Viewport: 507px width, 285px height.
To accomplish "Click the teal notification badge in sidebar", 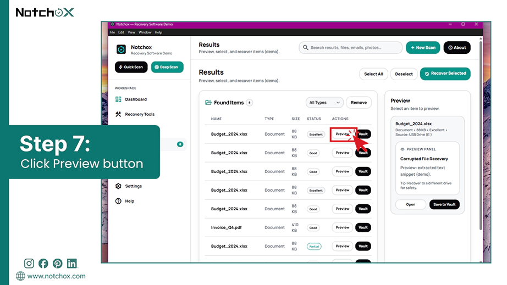I will click(x=180, y=144).
